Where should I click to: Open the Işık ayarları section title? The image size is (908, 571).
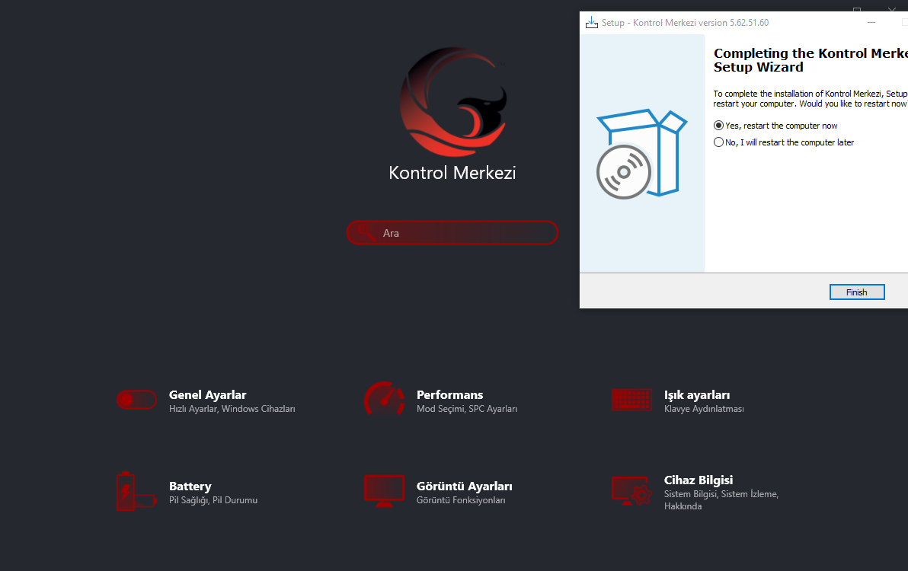697,394
